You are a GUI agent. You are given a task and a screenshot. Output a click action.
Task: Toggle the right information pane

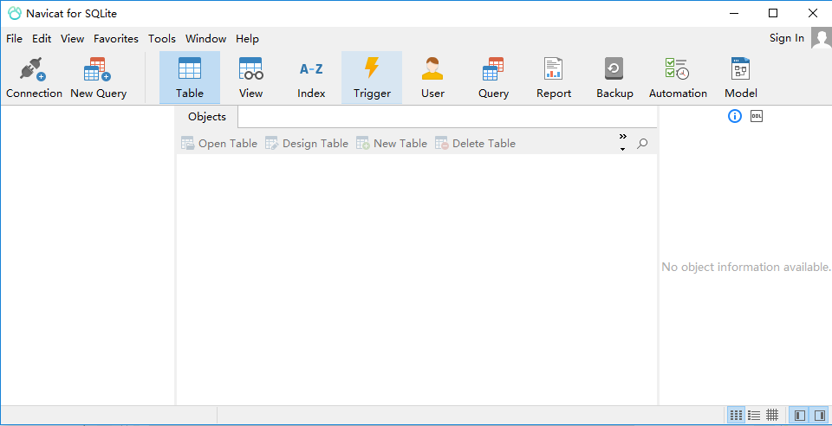click(819, 415)
